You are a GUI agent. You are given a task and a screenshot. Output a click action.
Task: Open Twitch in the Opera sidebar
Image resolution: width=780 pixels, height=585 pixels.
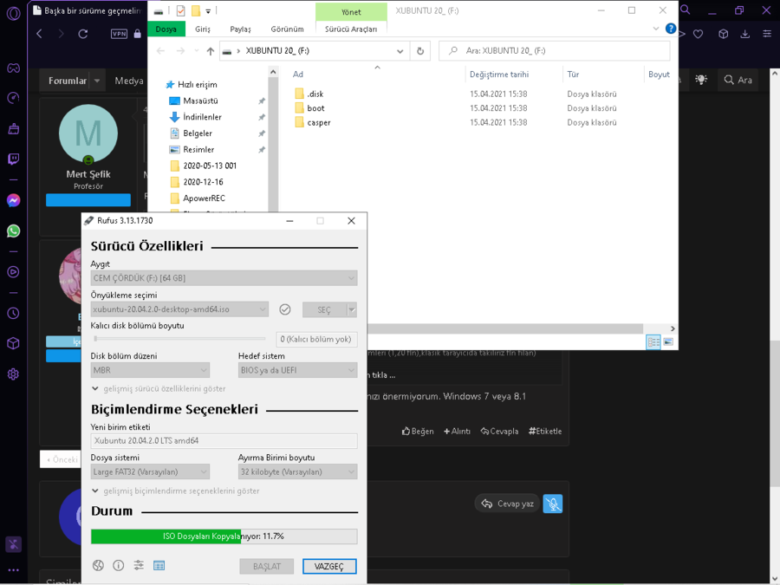coord(13,159)
